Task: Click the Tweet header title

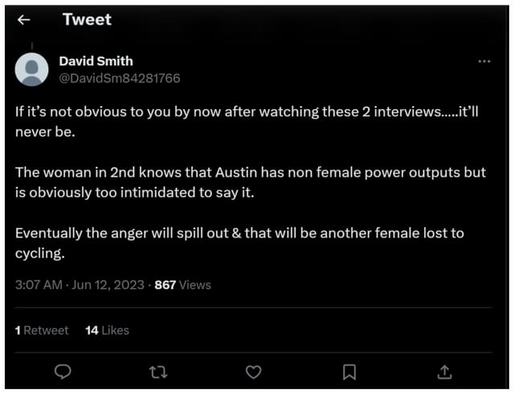Action: click(x=87, y=20)
